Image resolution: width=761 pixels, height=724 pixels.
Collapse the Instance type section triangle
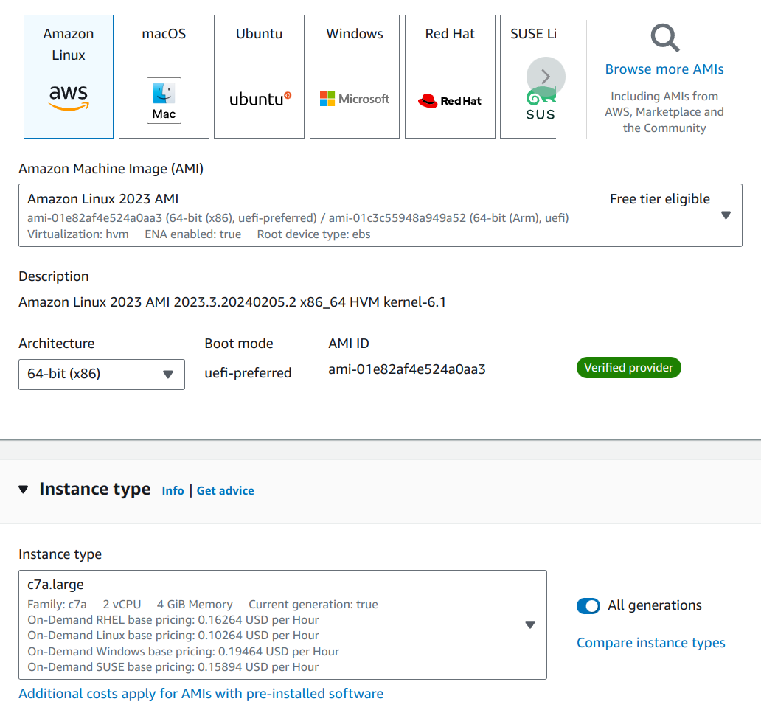[24, 490]
